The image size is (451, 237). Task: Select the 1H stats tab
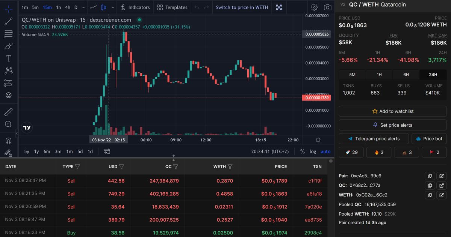point(379,75)
